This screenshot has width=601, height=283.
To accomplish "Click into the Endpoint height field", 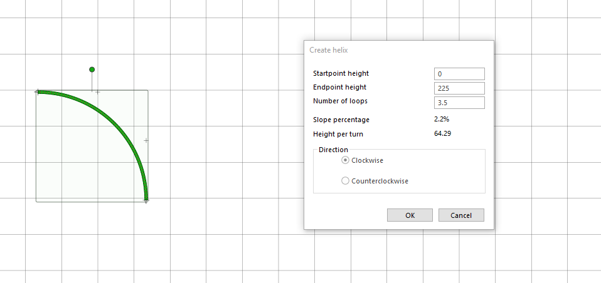I will coord(459,88).
